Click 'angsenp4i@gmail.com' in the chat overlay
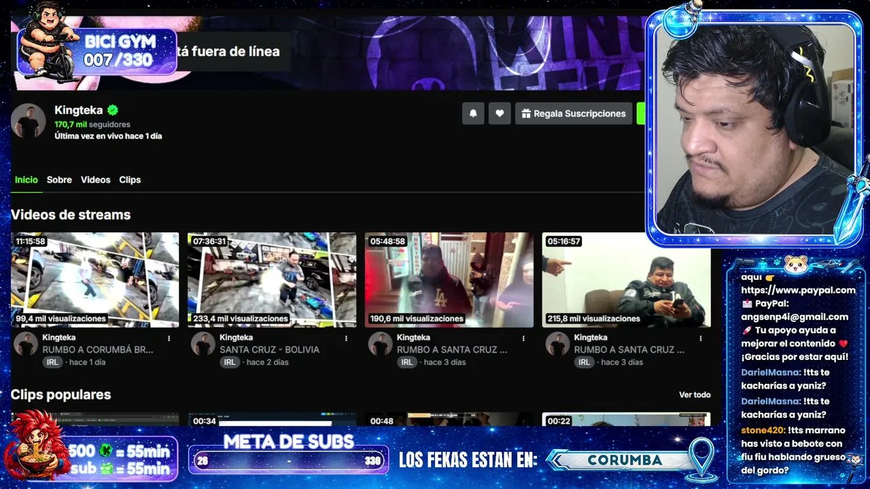The width and height of the screenshot is (870, 489). tap(795, 316)
